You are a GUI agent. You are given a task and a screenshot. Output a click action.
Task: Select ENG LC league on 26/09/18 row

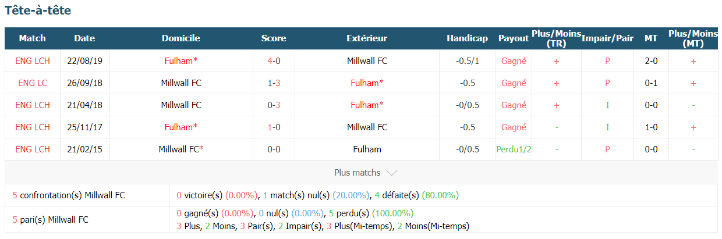point(33,83)
